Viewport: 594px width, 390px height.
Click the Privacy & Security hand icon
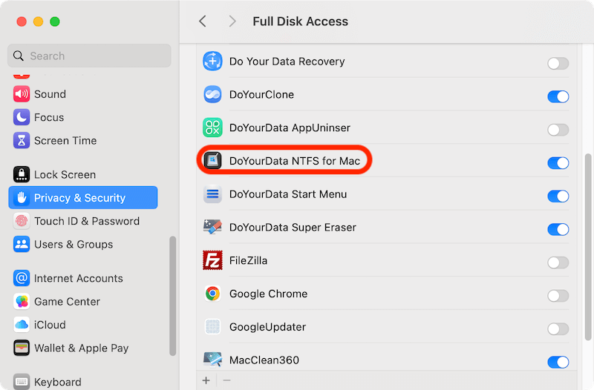click(22, 197)
